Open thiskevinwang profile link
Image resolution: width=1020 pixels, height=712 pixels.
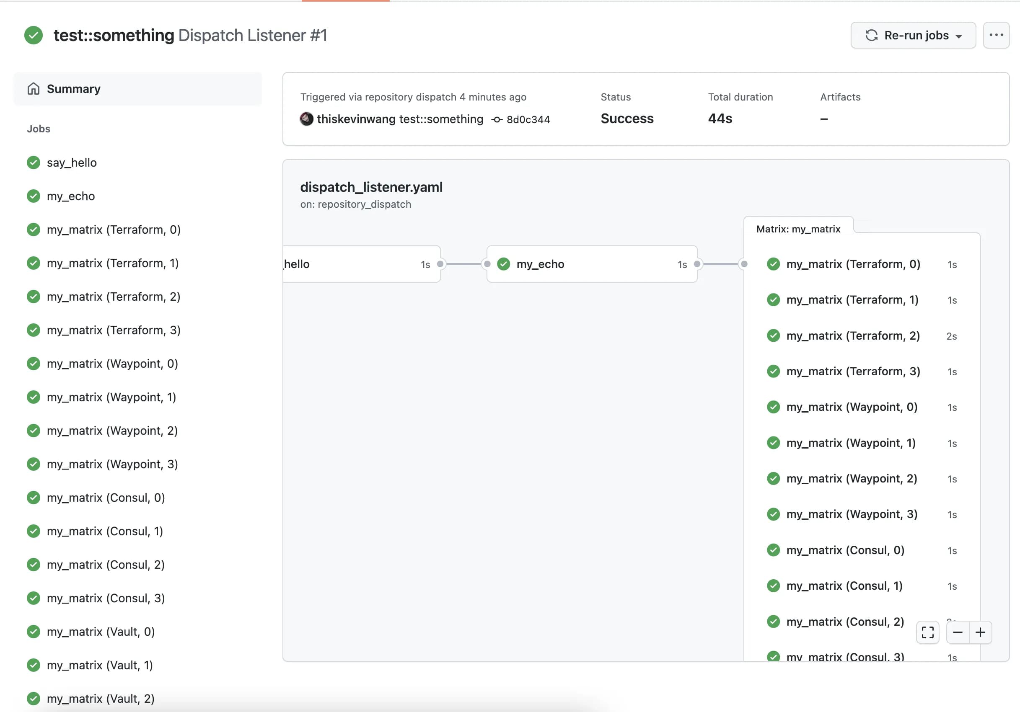356,119
